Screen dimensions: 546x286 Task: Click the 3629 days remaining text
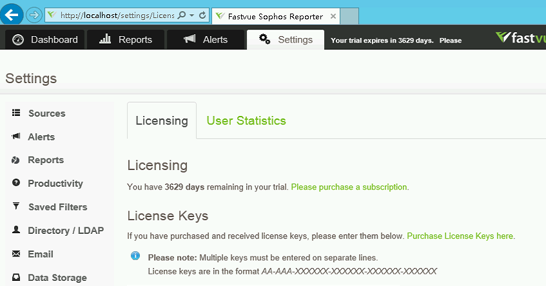pyautogui.click(x=184, y=187)
